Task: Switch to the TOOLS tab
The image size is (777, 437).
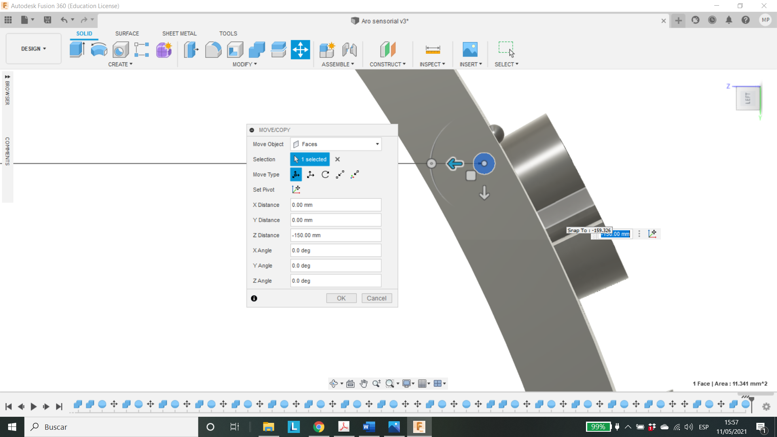Action: pyautogui.click(x=228, y=34)
